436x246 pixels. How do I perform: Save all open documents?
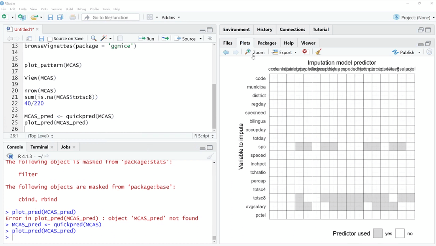point(60,17)
